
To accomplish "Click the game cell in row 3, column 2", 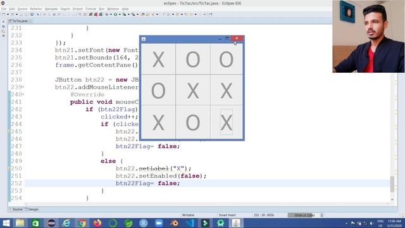I will pyautogui.click(x=193, y=122).
